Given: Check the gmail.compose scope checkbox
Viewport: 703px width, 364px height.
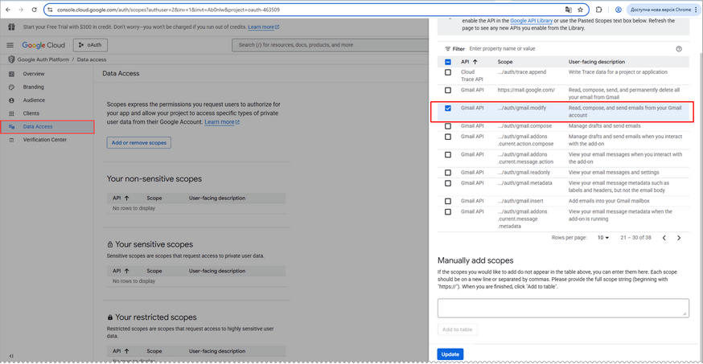Looking at the screenshot, I should pyautogui.click(x=448, y=126).
